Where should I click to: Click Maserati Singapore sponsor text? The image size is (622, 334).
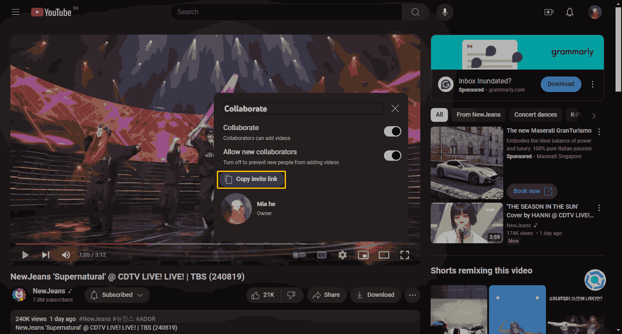559,156
